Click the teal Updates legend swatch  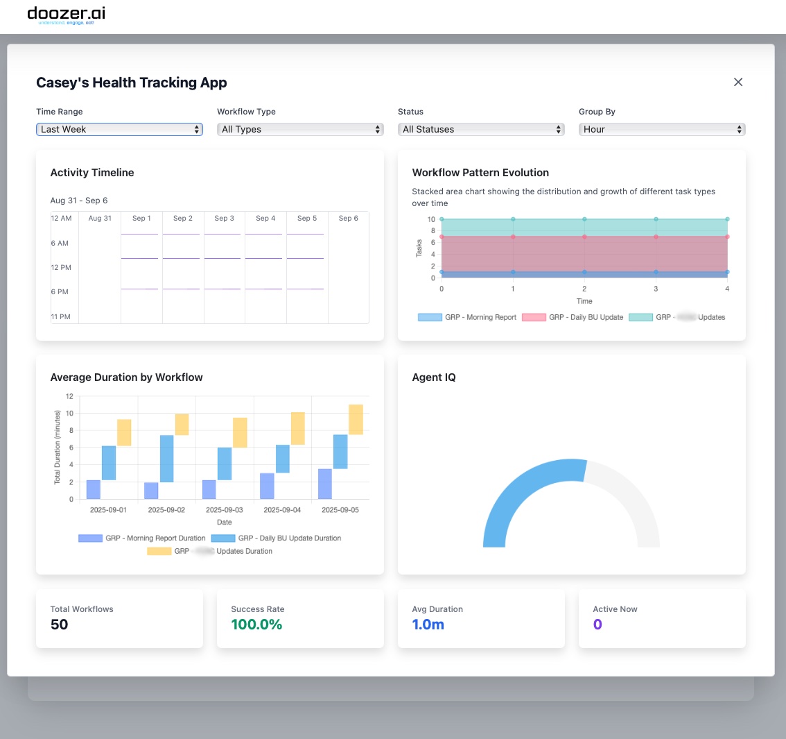click(x=640, y=317)
